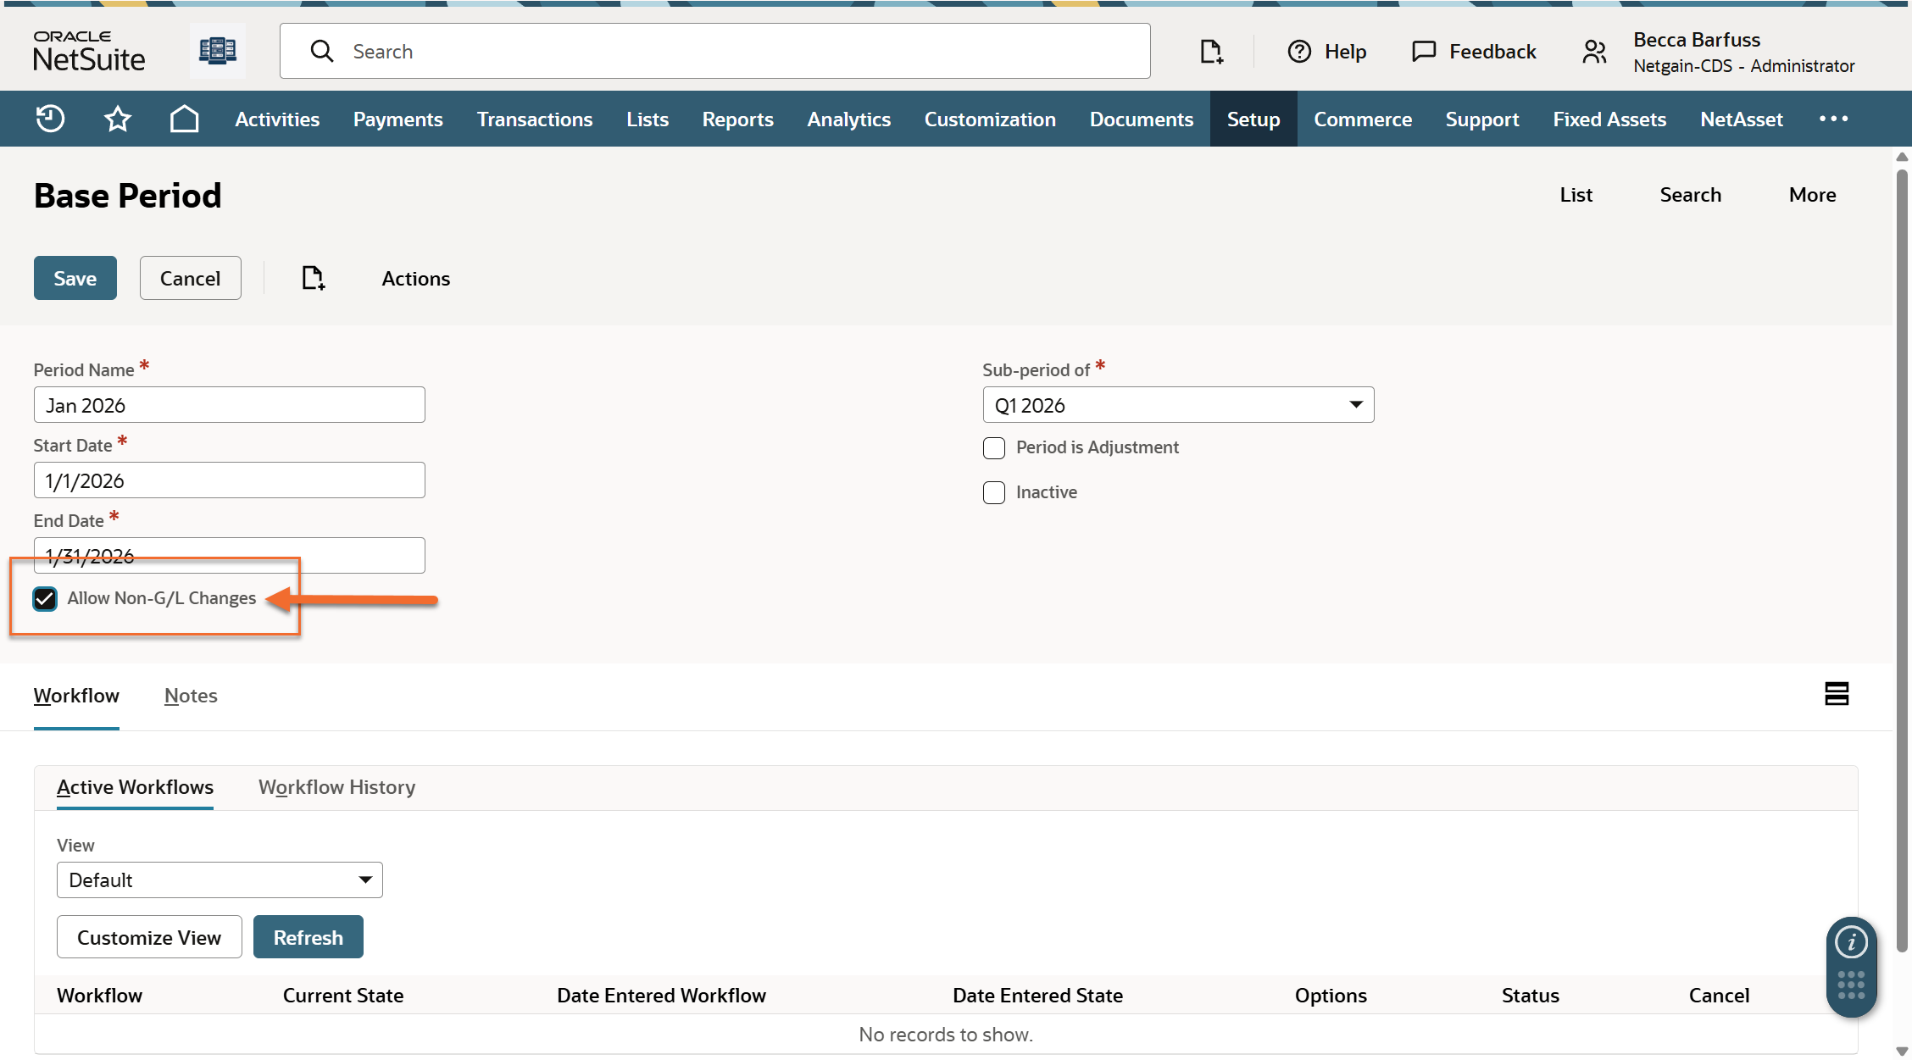This screenshot has width=1912, height=1060.
Task: Go to the Home icon
Action: [x=184, y=119]
